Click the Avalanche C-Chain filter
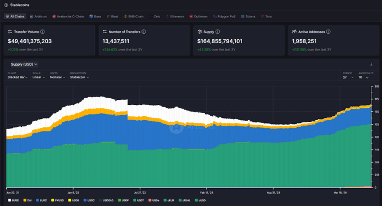The width and height of the screenshot is (382, 206). point(68,16)
